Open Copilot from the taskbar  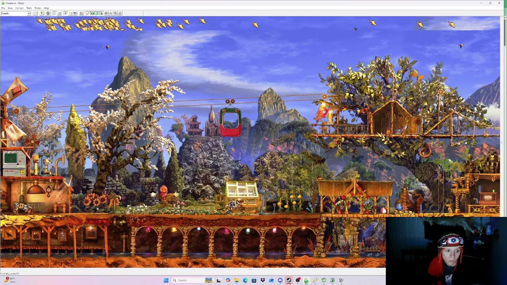tap(228, 280)
